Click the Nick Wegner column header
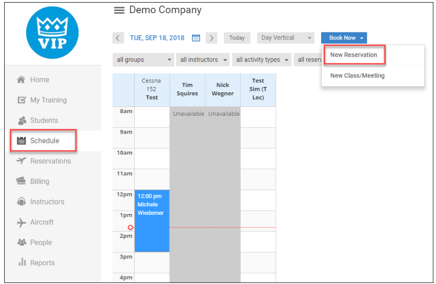The width and height of the screenshot is (436, 284). point(223,90)
